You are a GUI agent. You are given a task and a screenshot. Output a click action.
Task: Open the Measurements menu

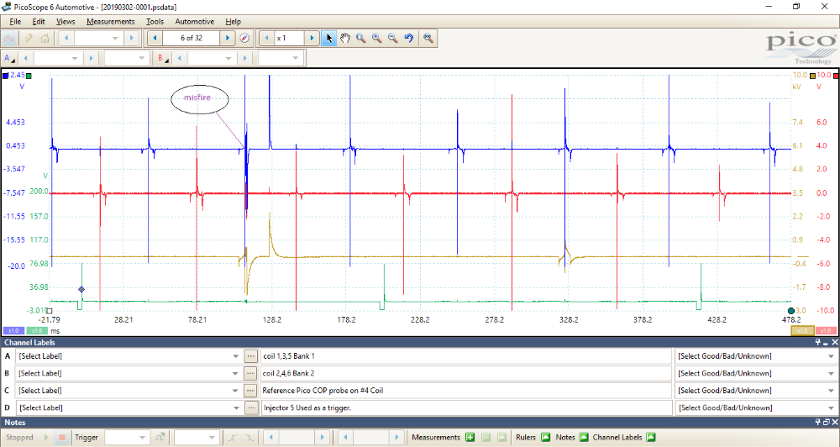(x=110, y=21)
